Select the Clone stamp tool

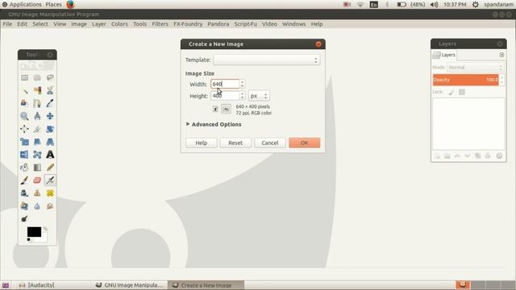tap(37, 193)
